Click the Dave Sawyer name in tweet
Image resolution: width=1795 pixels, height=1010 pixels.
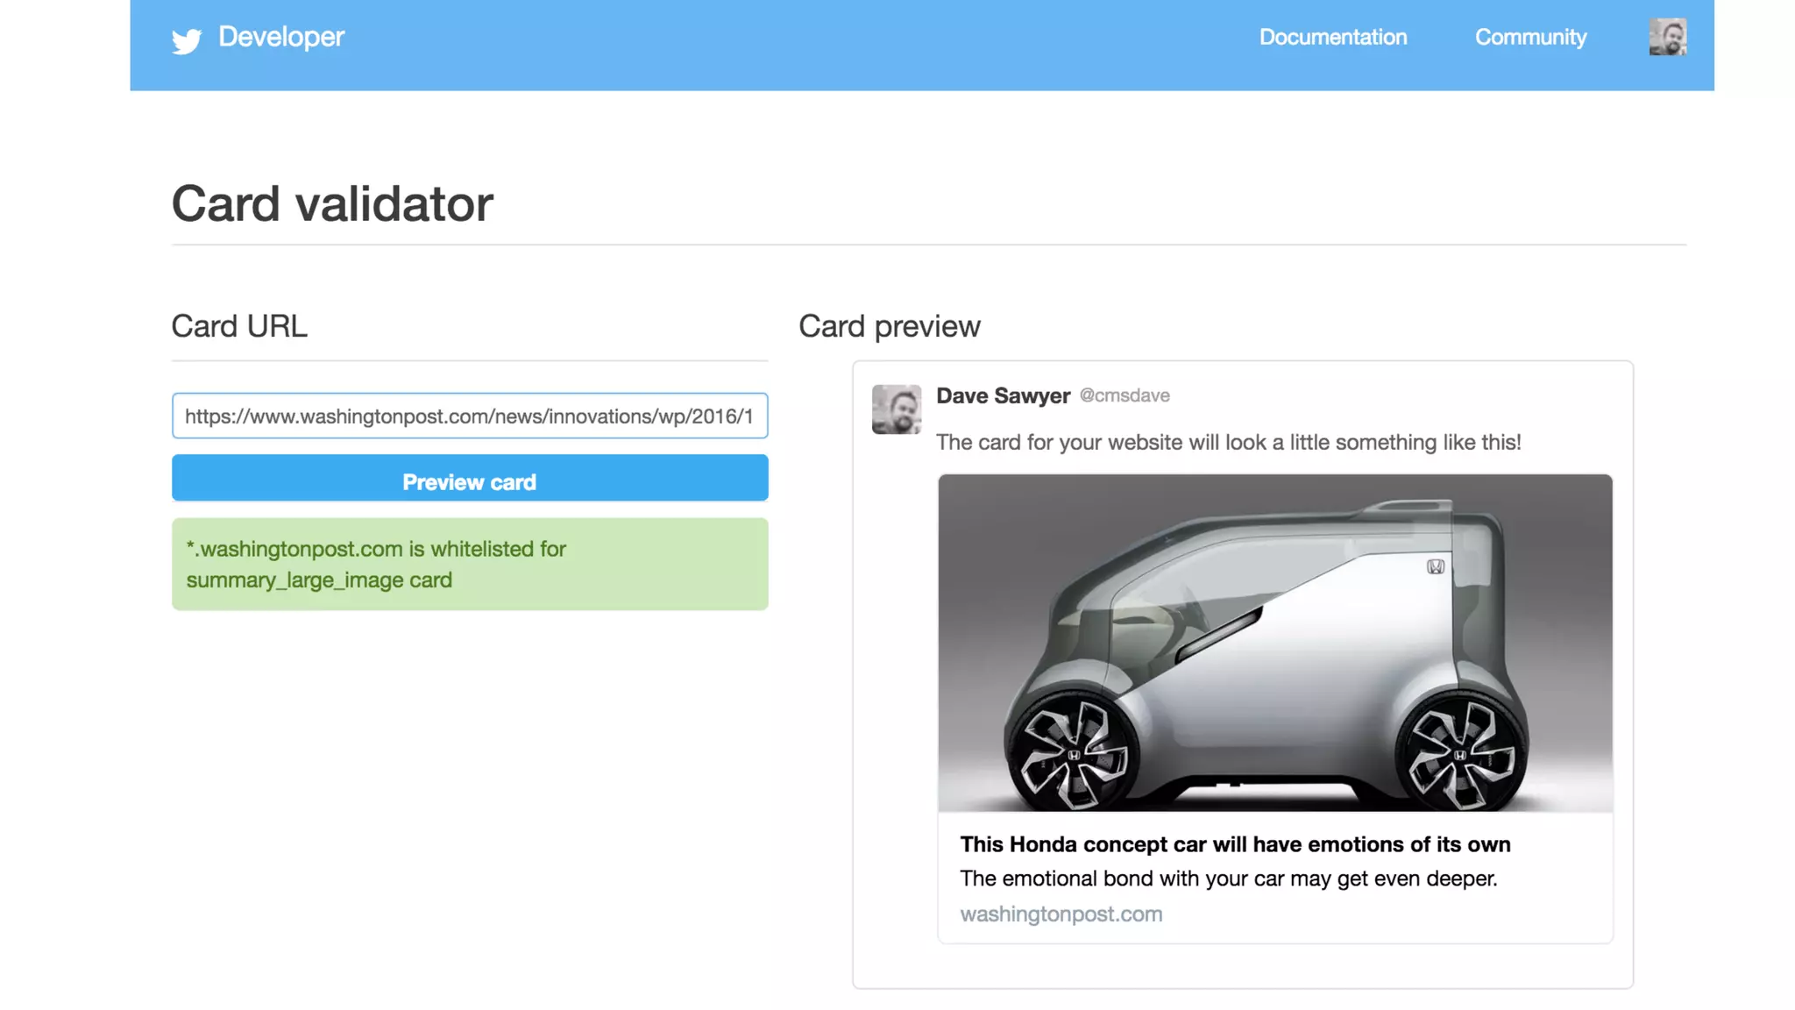pos(1003,395)
